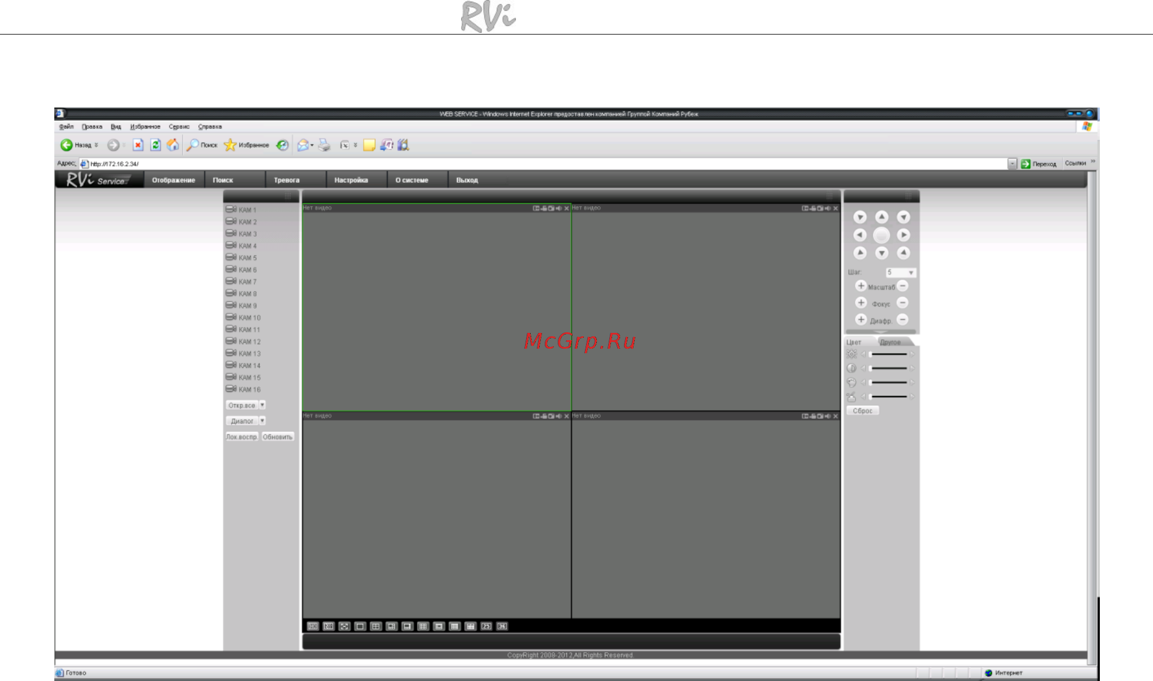1153x681 pixels.
Task: Click the Обновить button
Action: pyautogui.click(x=278, y=437)
